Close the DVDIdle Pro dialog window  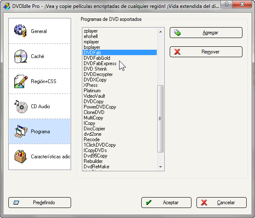(x=242, y=4)
